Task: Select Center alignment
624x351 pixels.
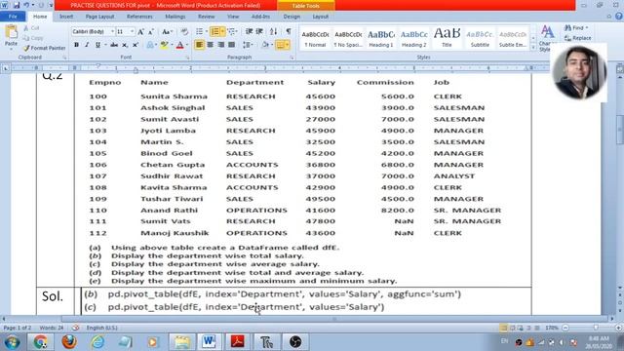Action: tap(211, 45)
